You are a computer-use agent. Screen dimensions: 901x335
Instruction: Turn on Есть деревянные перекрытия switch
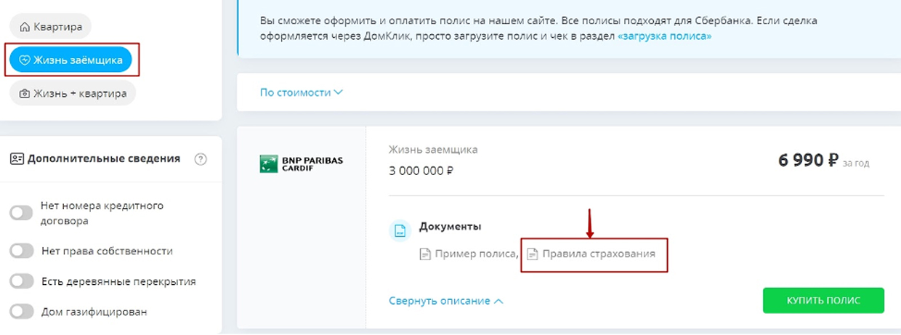[x=22, y=281]
